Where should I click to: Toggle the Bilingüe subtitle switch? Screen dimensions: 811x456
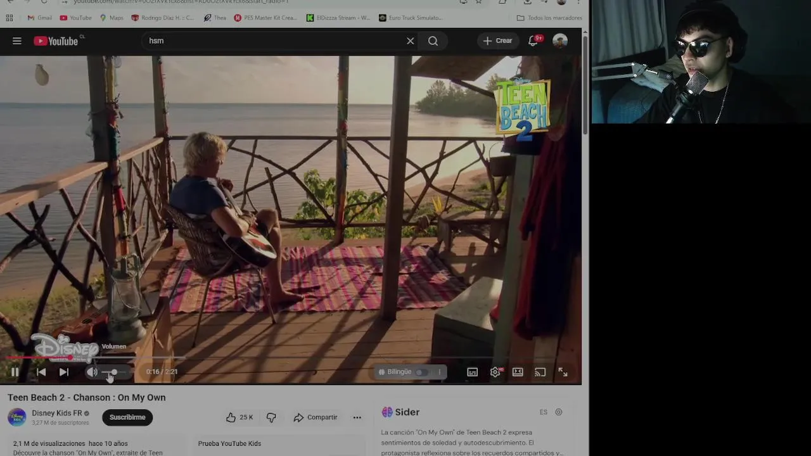tap(421, 372)
